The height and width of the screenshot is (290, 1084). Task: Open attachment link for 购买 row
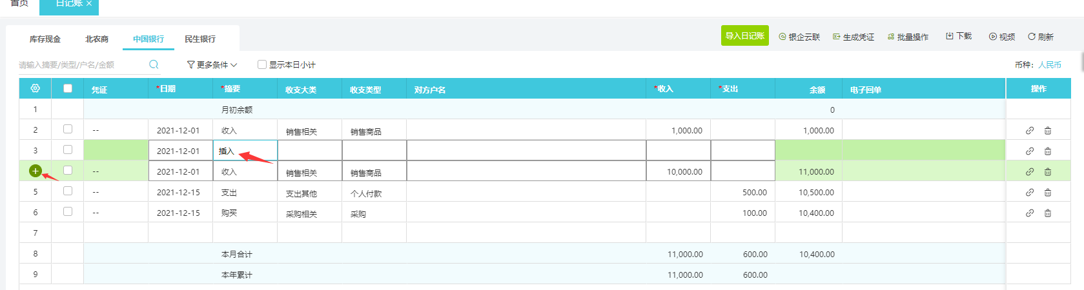click(1030, 213)
